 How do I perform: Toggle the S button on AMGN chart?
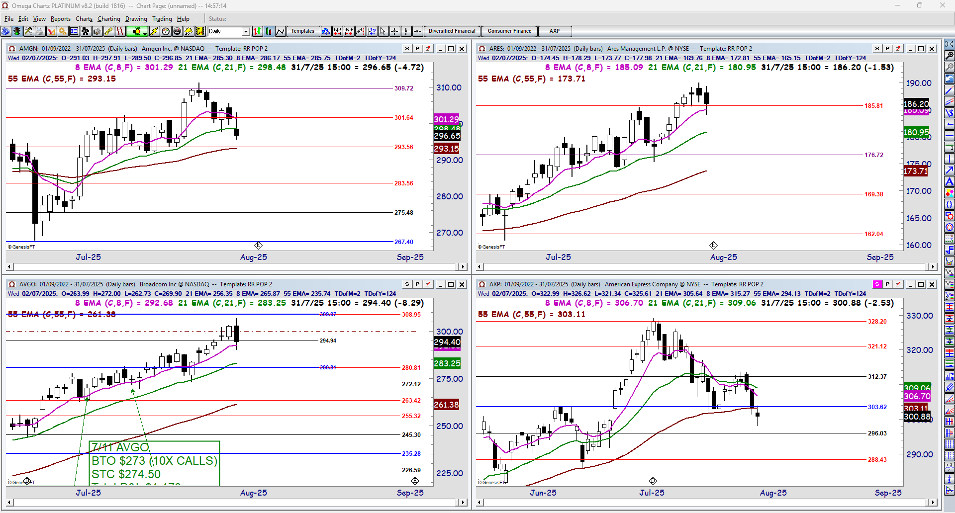click(x=407, y=49)
